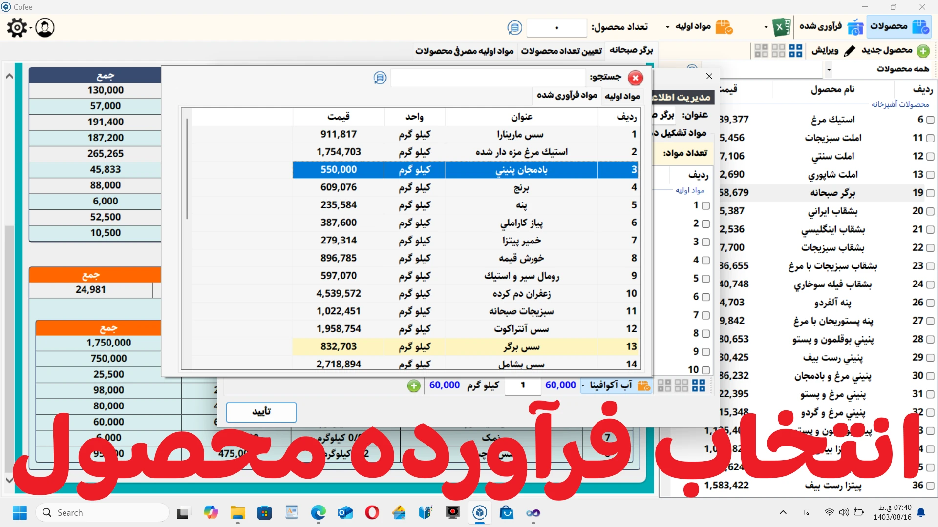The height and width of the screenshot is (527, 938).
Task: Show hidden tray icons chevron
Action: (x=783, y=512)
